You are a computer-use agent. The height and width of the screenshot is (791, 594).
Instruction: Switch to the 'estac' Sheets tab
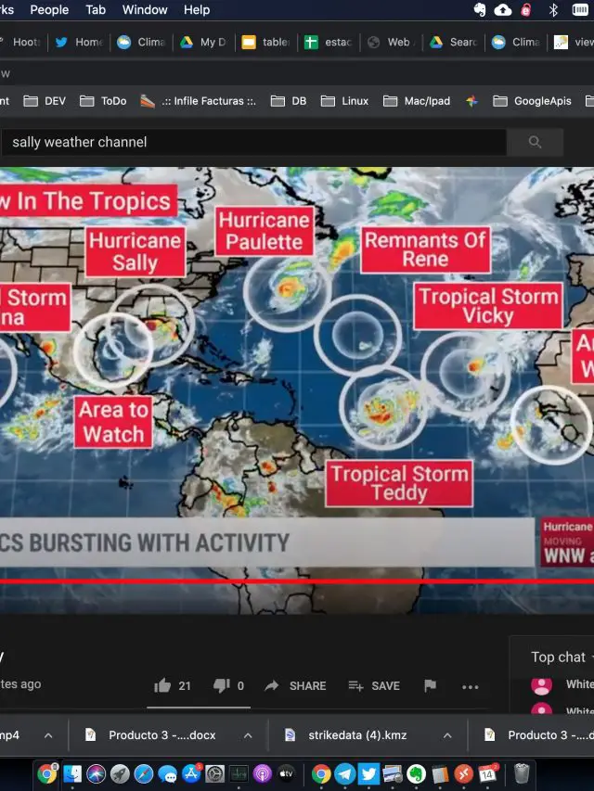click(x=329, y=42)
